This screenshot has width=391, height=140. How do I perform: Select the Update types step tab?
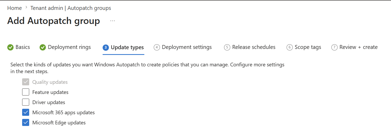pyautogui.click(x=123, y=47)
